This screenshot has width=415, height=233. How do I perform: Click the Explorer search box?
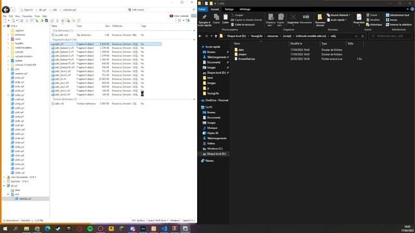[x=390, y=36]
